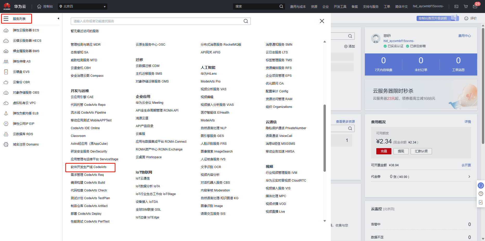Click the HECS server icon in sidebar

coord(6,41)
